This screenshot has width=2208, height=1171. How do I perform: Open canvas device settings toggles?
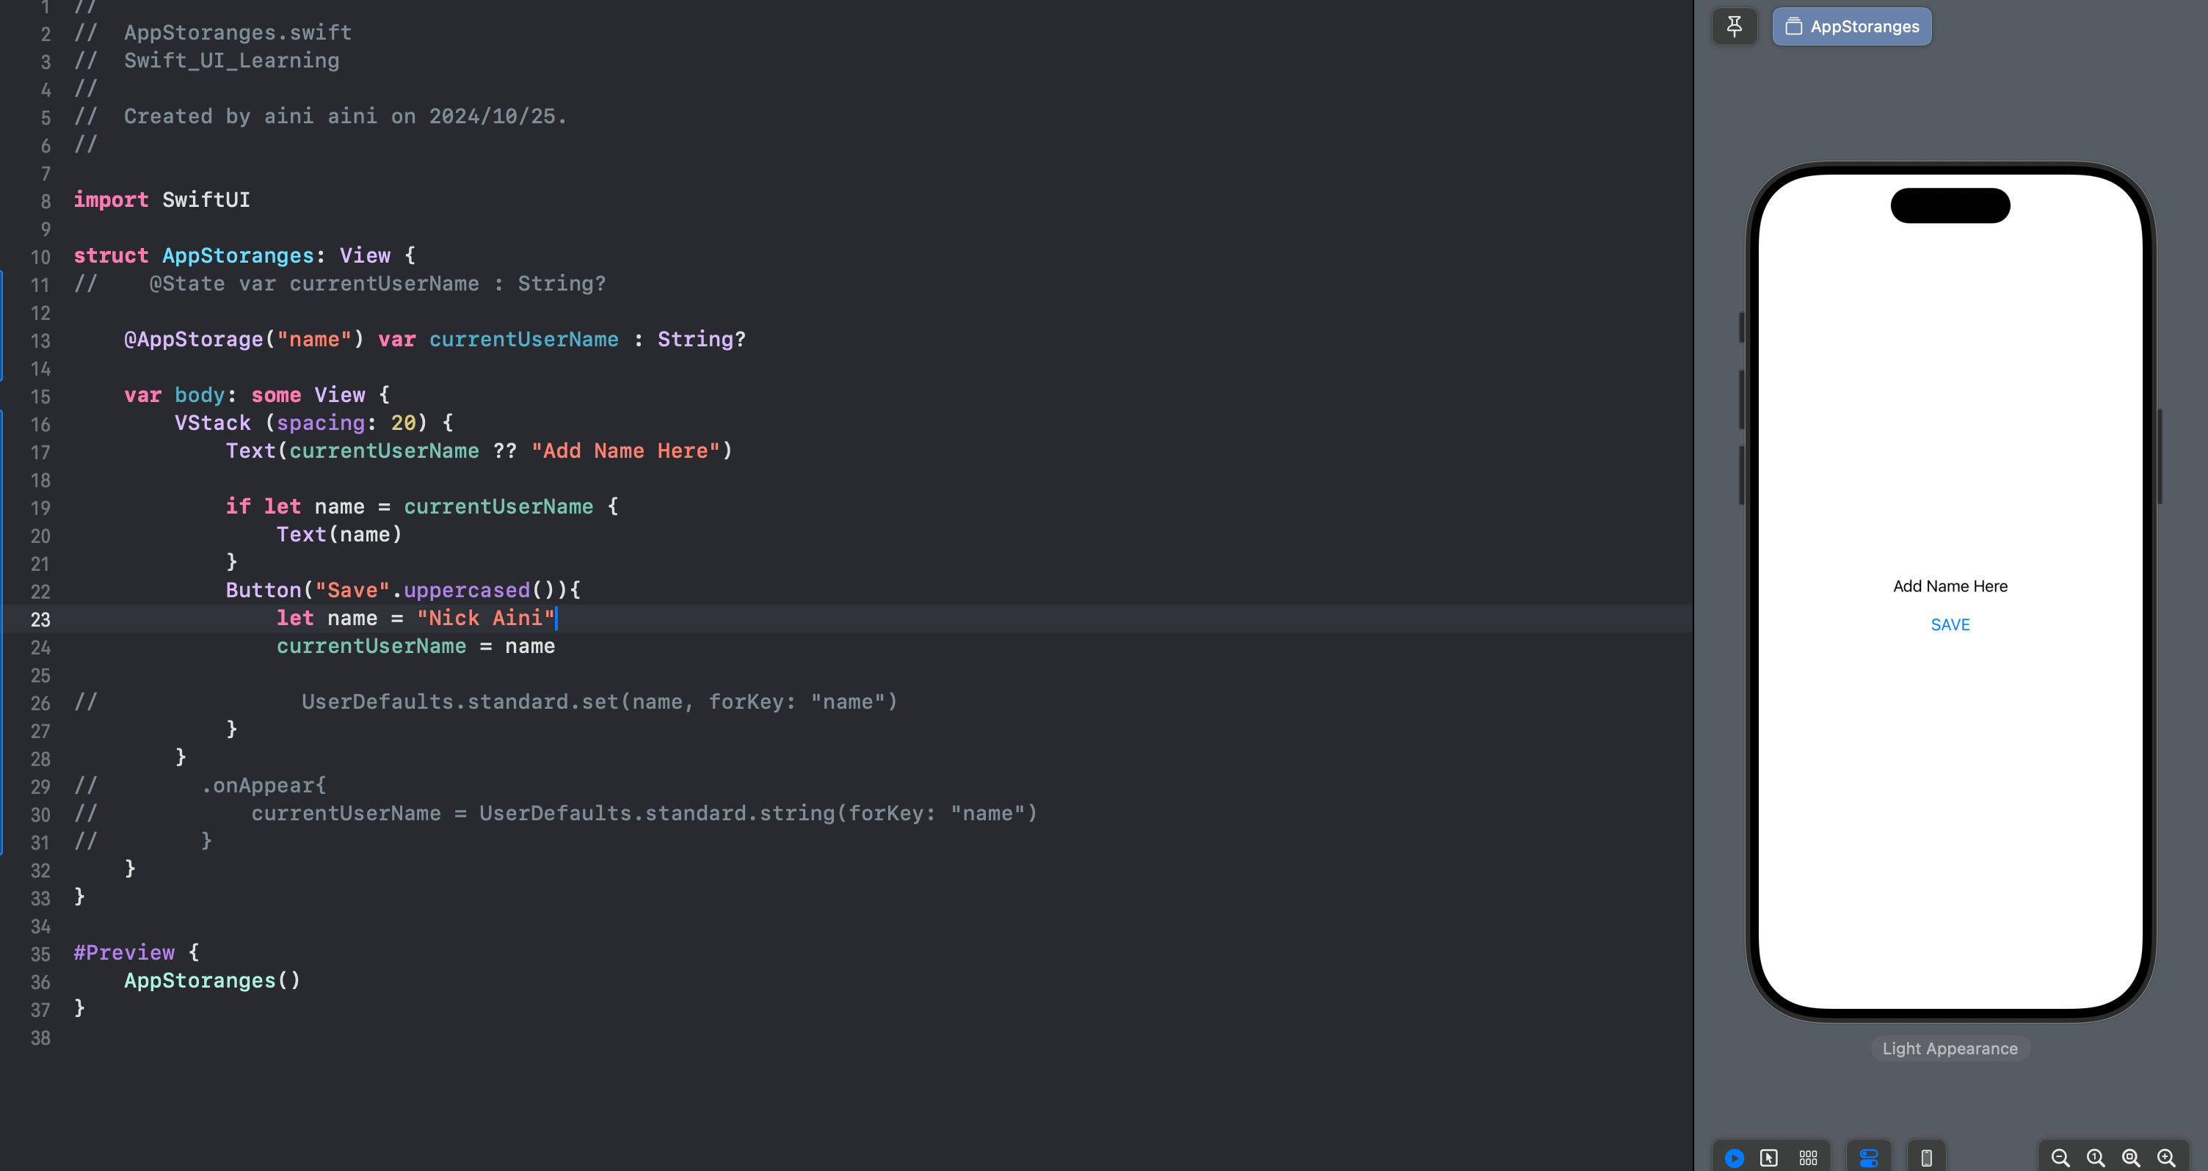[1870, 1157]
